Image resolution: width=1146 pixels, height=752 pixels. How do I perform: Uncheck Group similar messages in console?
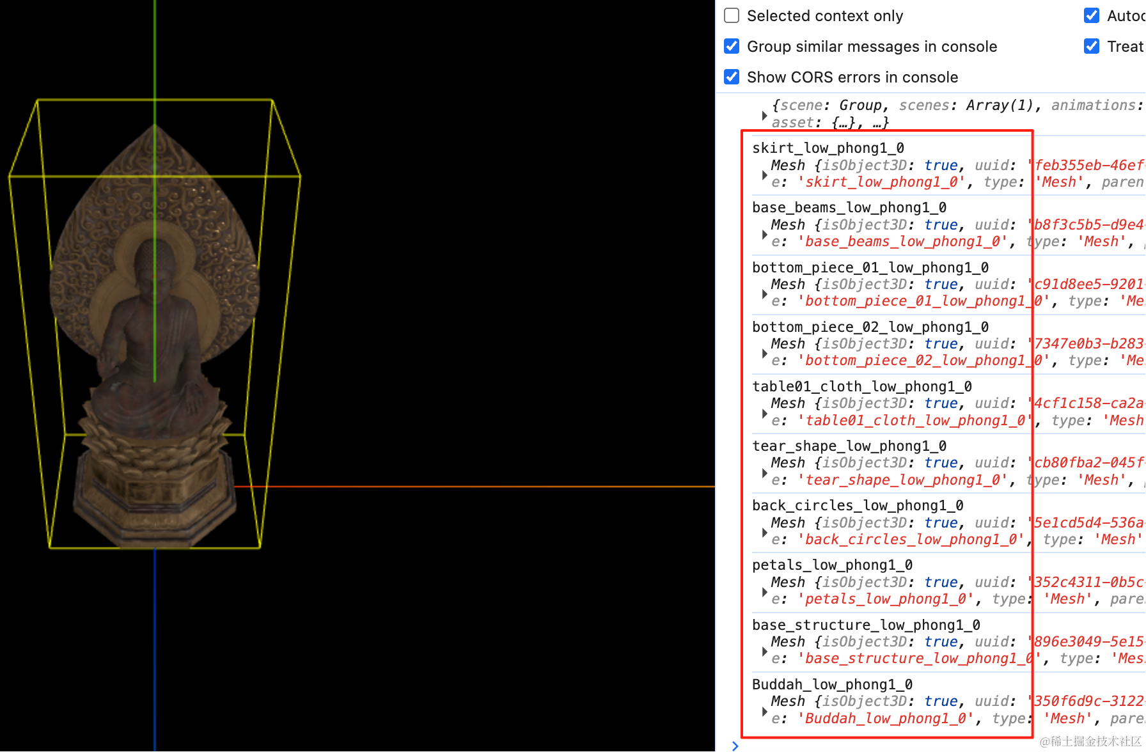732,46
